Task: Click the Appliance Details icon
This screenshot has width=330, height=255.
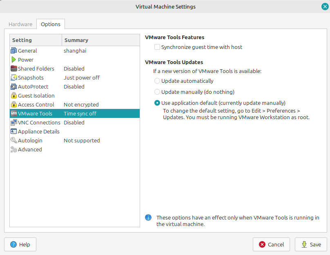Action: (x=13, y=131)
